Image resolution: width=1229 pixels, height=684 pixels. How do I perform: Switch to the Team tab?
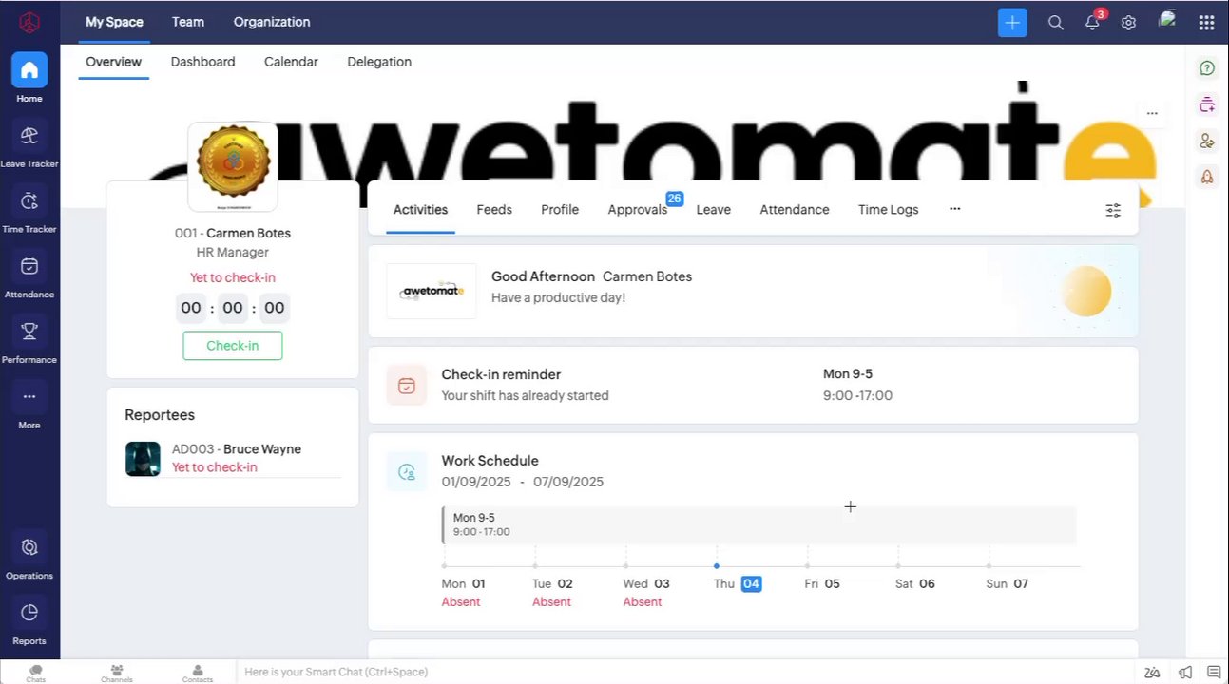pyautogui.click(x=188, y=22)
